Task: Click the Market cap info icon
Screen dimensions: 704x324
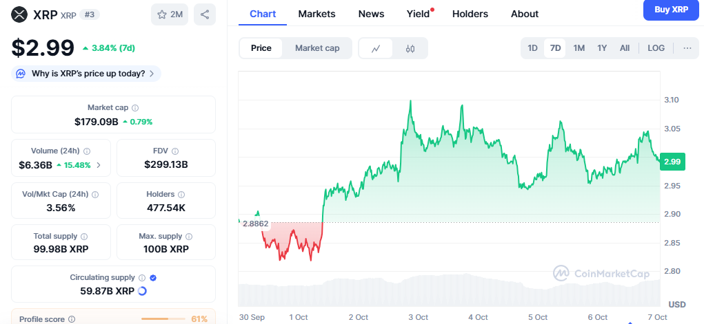Action: click(135, 108)
